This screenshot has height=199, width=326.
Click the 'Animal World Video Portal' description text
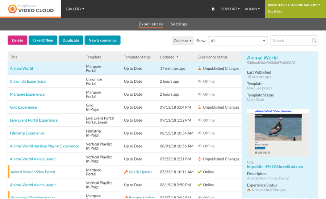pos(268,178)
